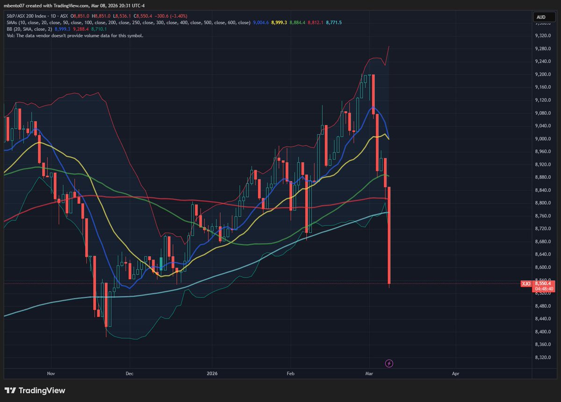Click the Nov label on the time axis
Screen dimensions: 561x402
pyautogui.click(x=51, y=374)
